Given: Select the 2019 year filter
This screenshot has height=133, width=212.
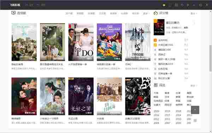Looking at the screenshot, I should [167, 111].
